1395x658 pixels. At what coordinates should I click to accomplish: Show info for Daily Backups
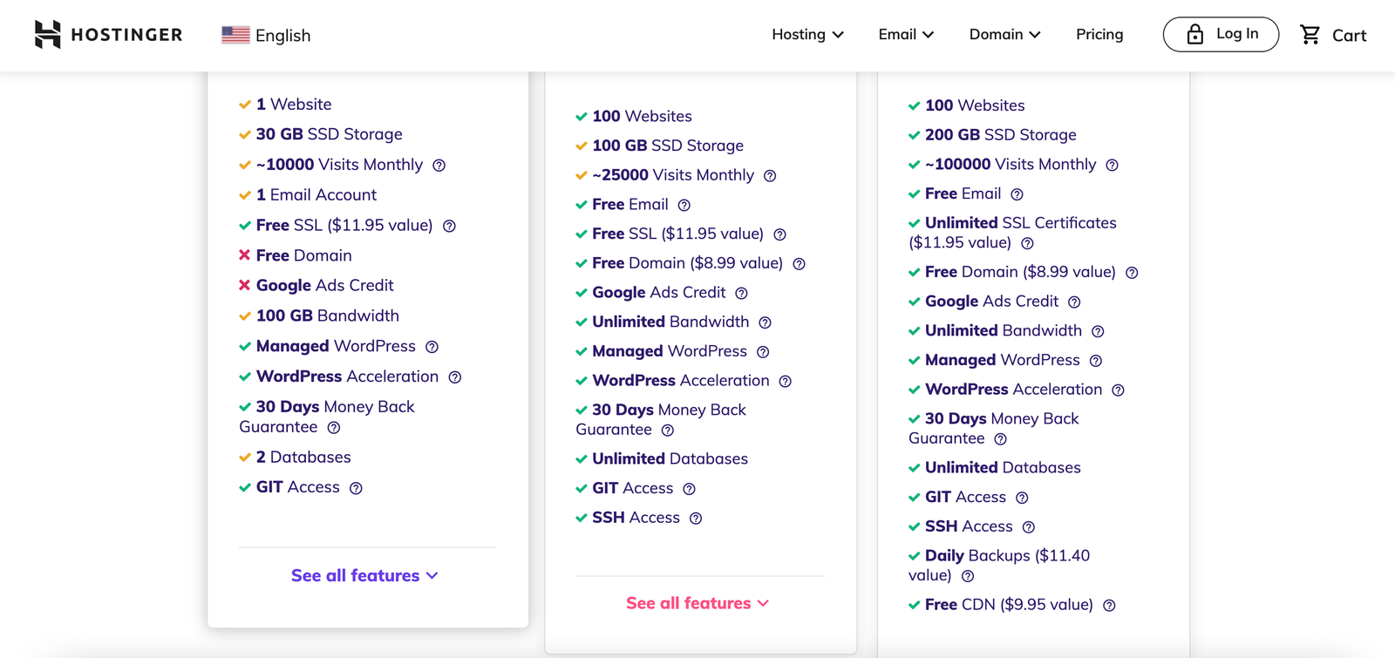[x=968, y=576]
